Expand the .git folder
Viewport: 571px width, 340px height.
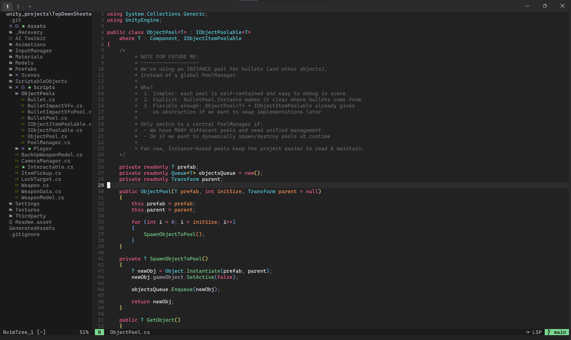pyautogui.click(x=15, y=20)
